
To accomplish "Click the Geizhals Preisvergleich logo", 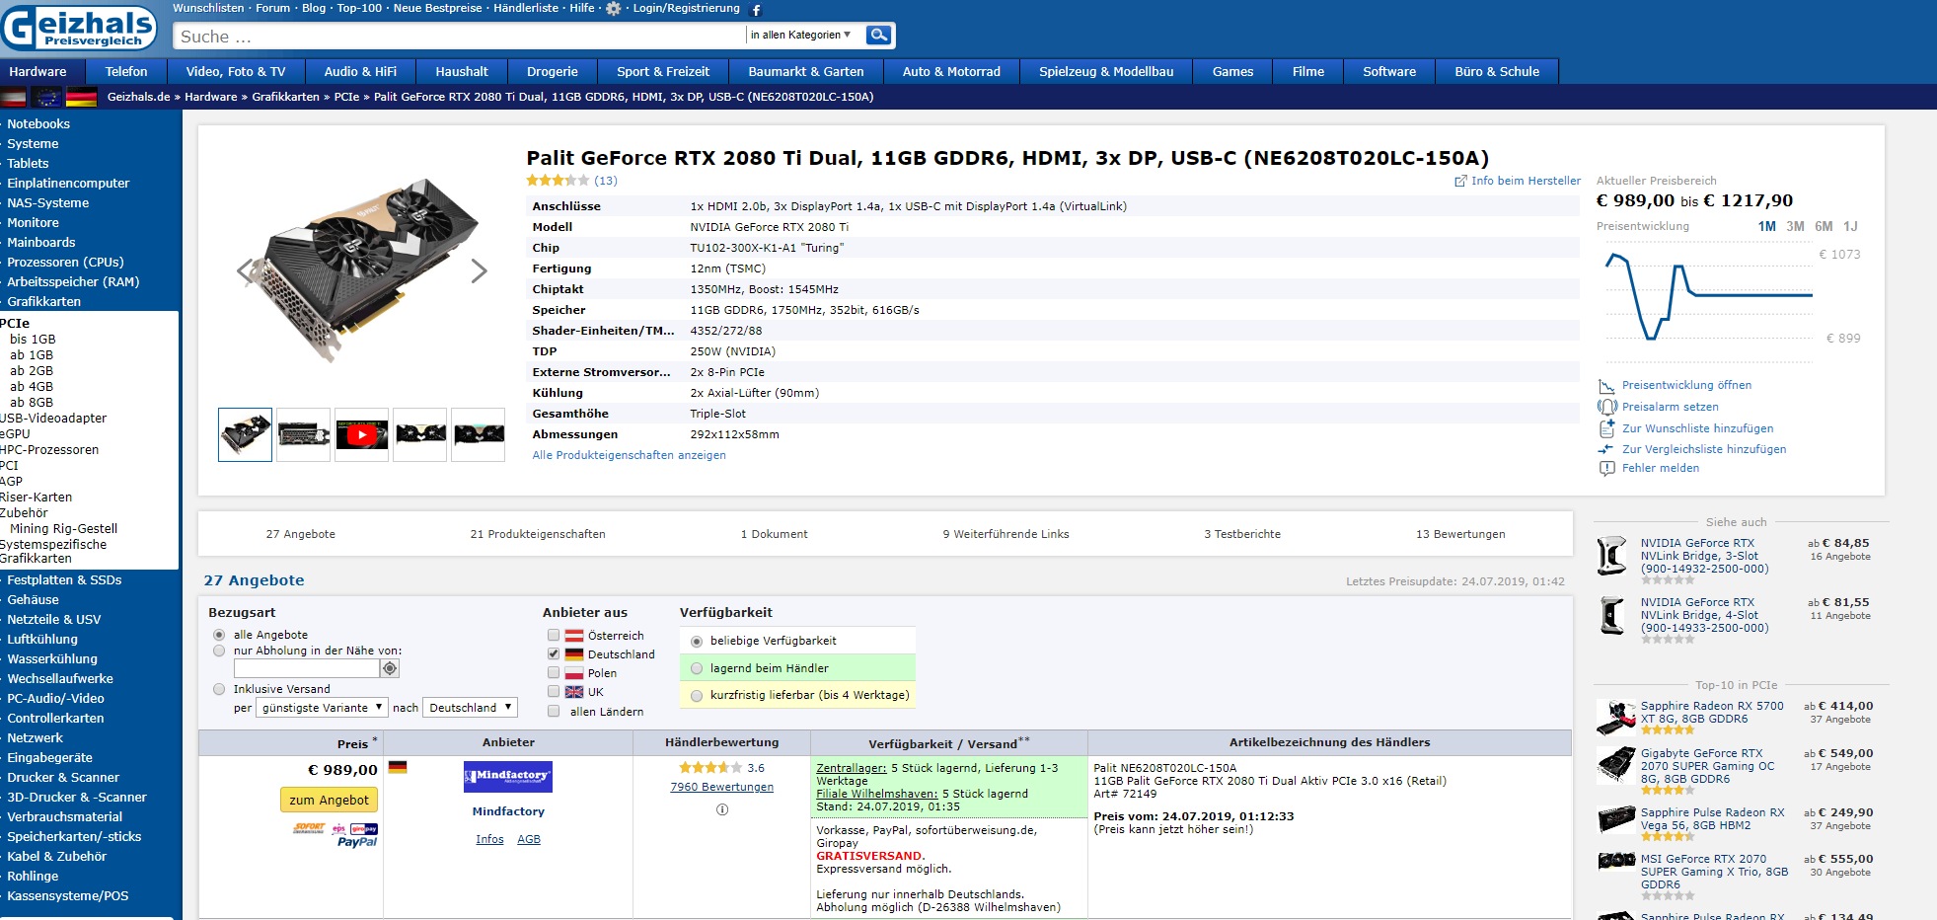I will [x=79, y=26].
